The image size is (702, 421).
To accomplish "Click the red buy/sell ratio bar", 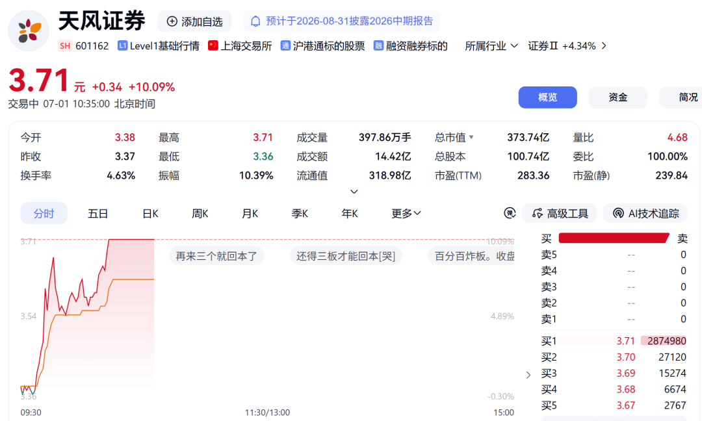I will tap(614, 238).
